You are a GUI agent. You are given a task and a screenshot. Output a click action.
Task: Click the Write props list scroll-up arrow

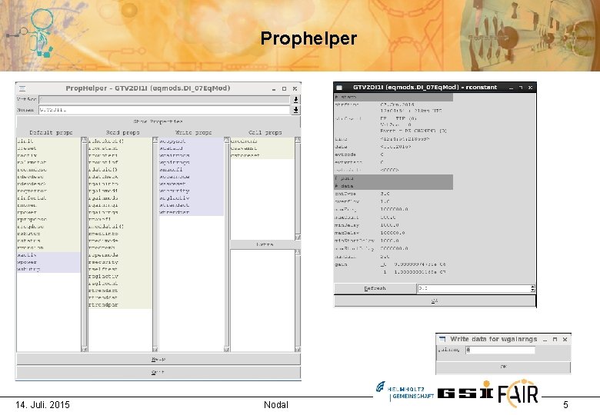226,141
